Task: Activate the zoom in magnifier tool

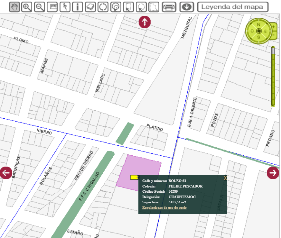Action: tap(27, 7)
